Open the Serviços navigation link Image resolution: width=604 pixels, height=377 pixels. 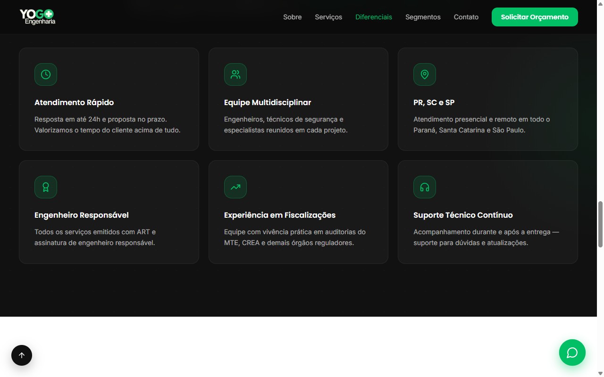328,17
